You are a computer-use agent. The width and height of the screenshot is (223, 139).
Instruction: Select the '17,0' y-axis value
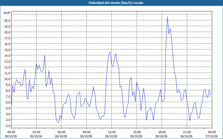[x=7, y=38]
